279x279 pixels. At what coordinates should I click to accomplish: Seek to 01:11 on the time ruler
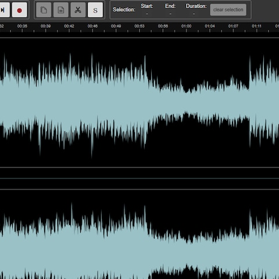pos(256,26)
